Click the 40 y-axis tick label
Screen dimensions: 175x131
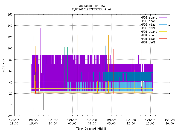11,82
